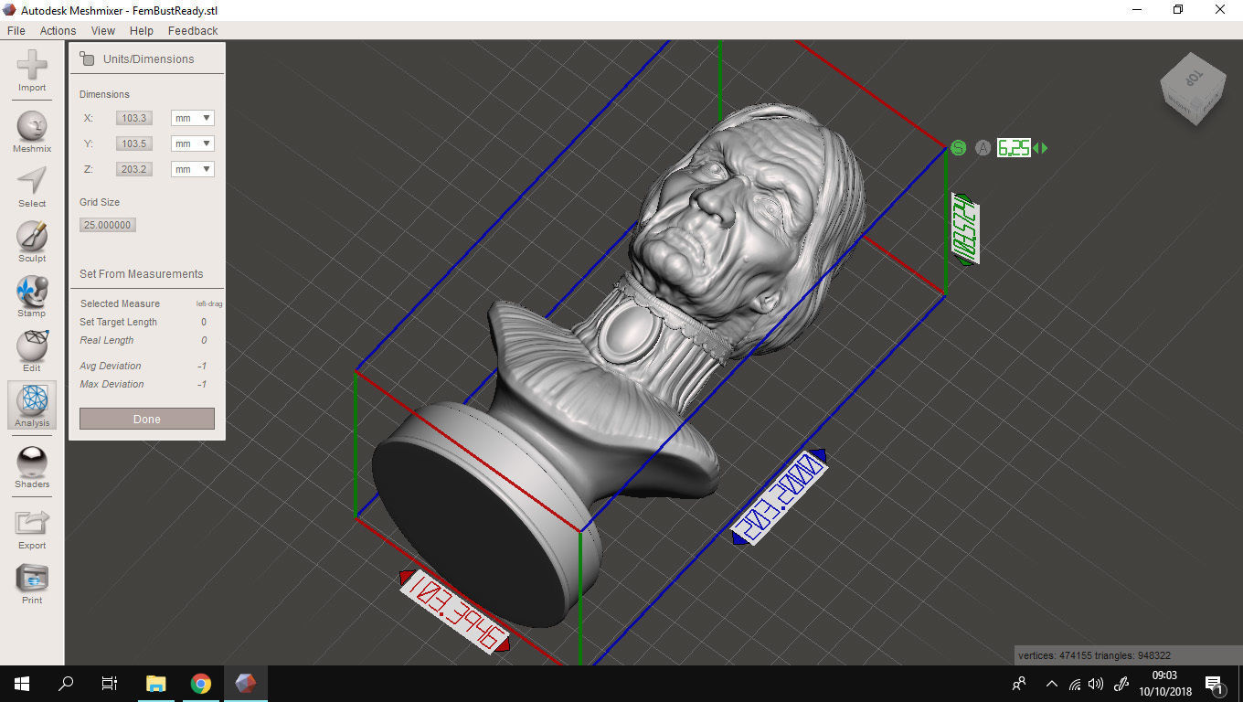Click the Set Target Length value

[x=204, y=322]
